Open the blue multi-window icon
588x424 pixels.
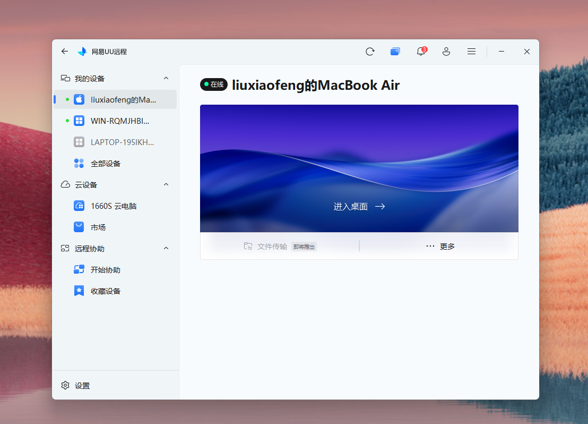[x=395, y=52]
